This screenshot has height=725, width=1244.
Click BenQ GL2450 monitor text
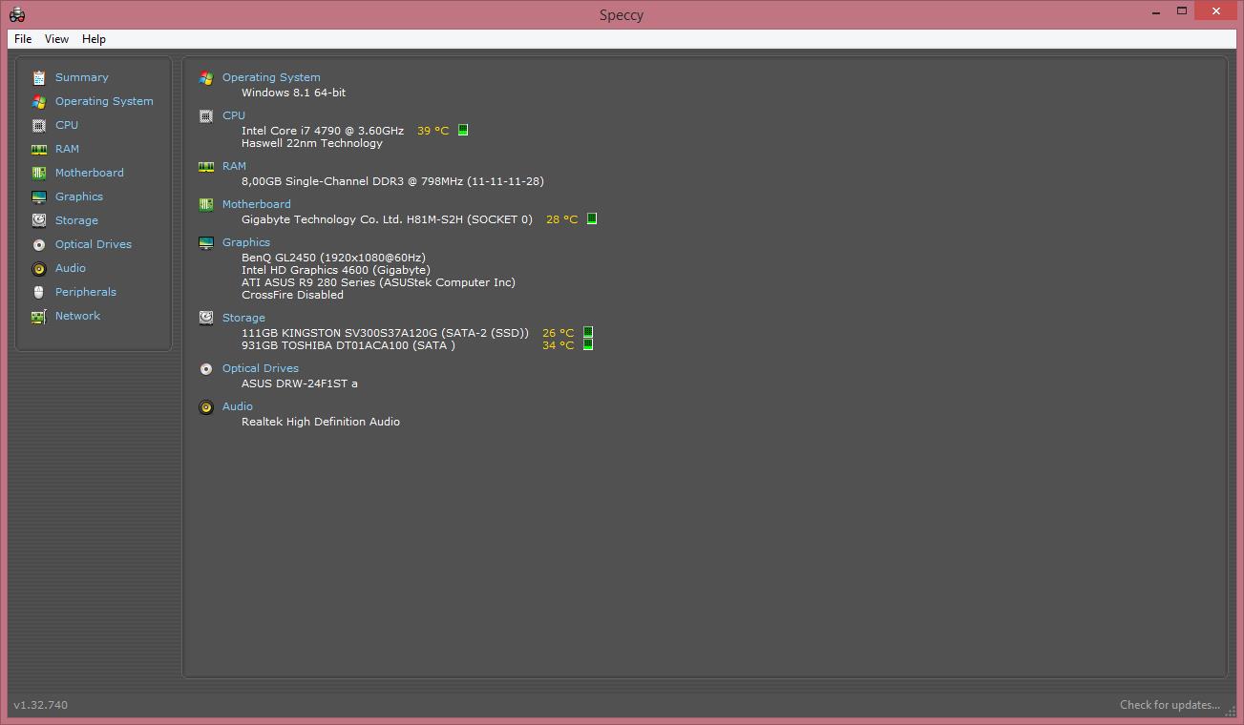(x=333, y=258)
